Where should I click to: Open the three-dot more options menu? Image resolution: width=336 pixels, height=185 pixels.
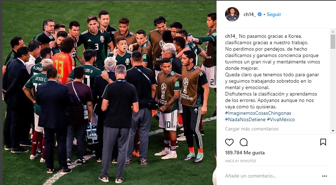(x=325, y=176)
